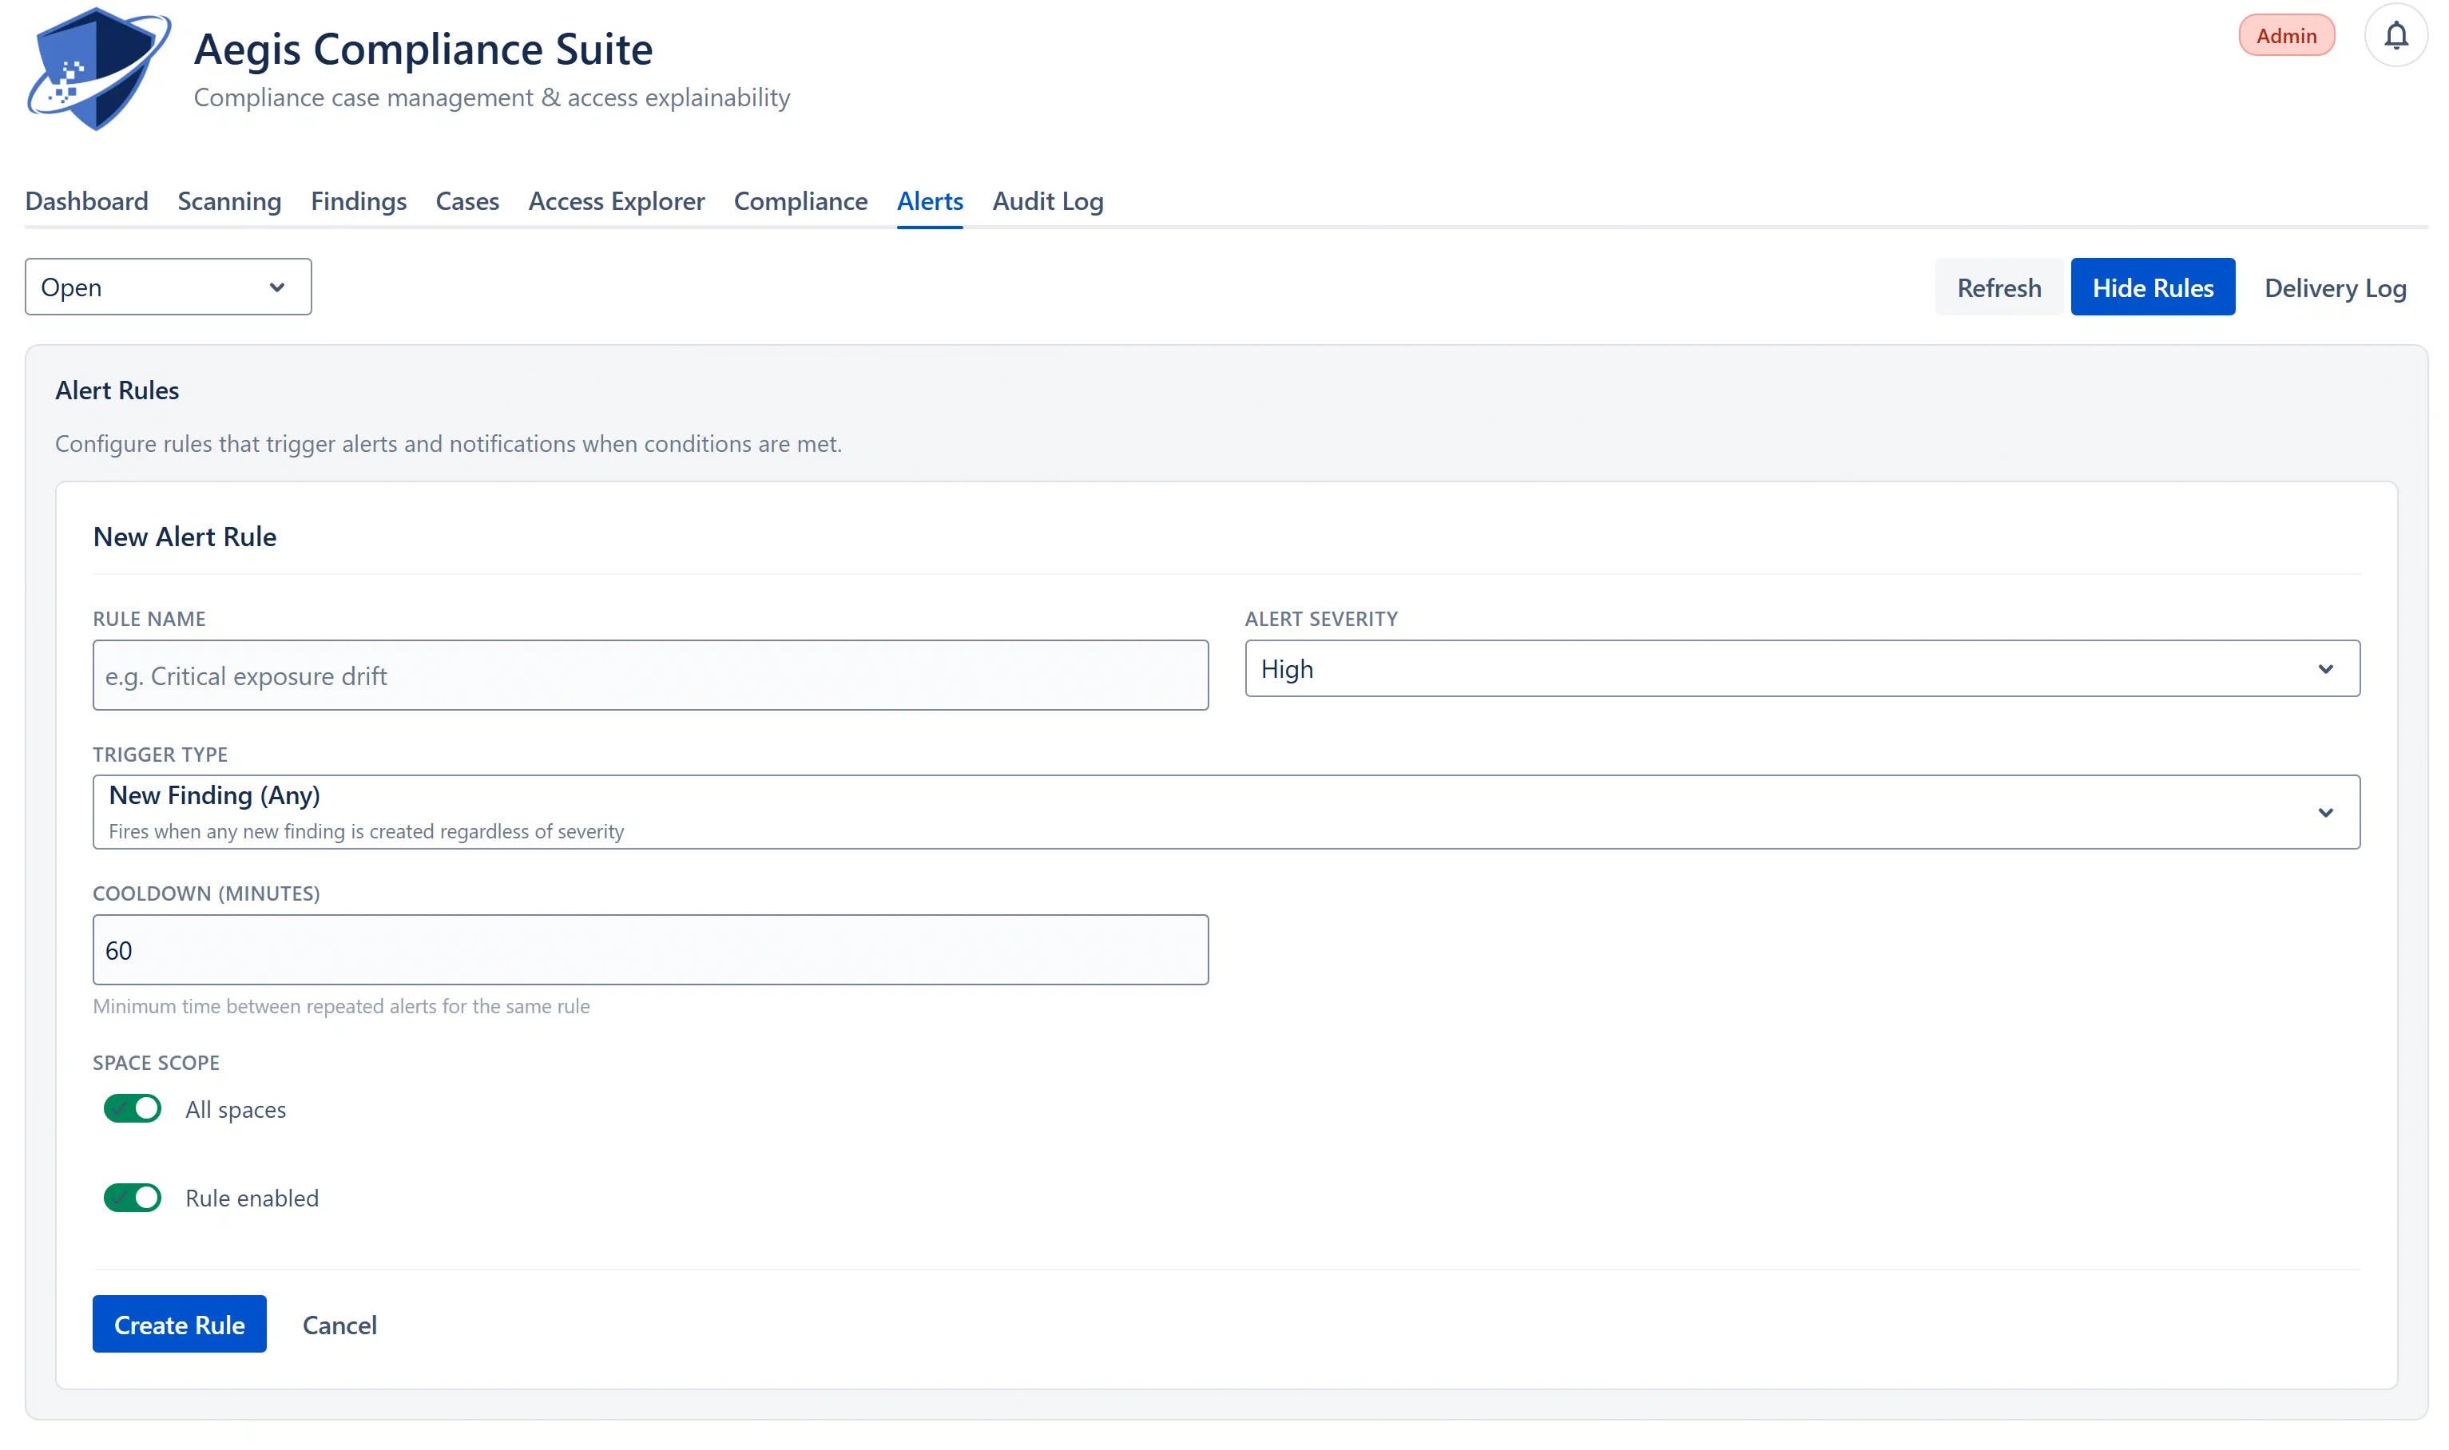Expand the Alert Severity dropdown
Viewport: 2449px width, 1450px height.
[x=1802, y=669]
